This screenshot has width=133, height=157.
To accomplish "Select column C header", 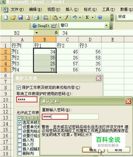I will coord(67,39).
